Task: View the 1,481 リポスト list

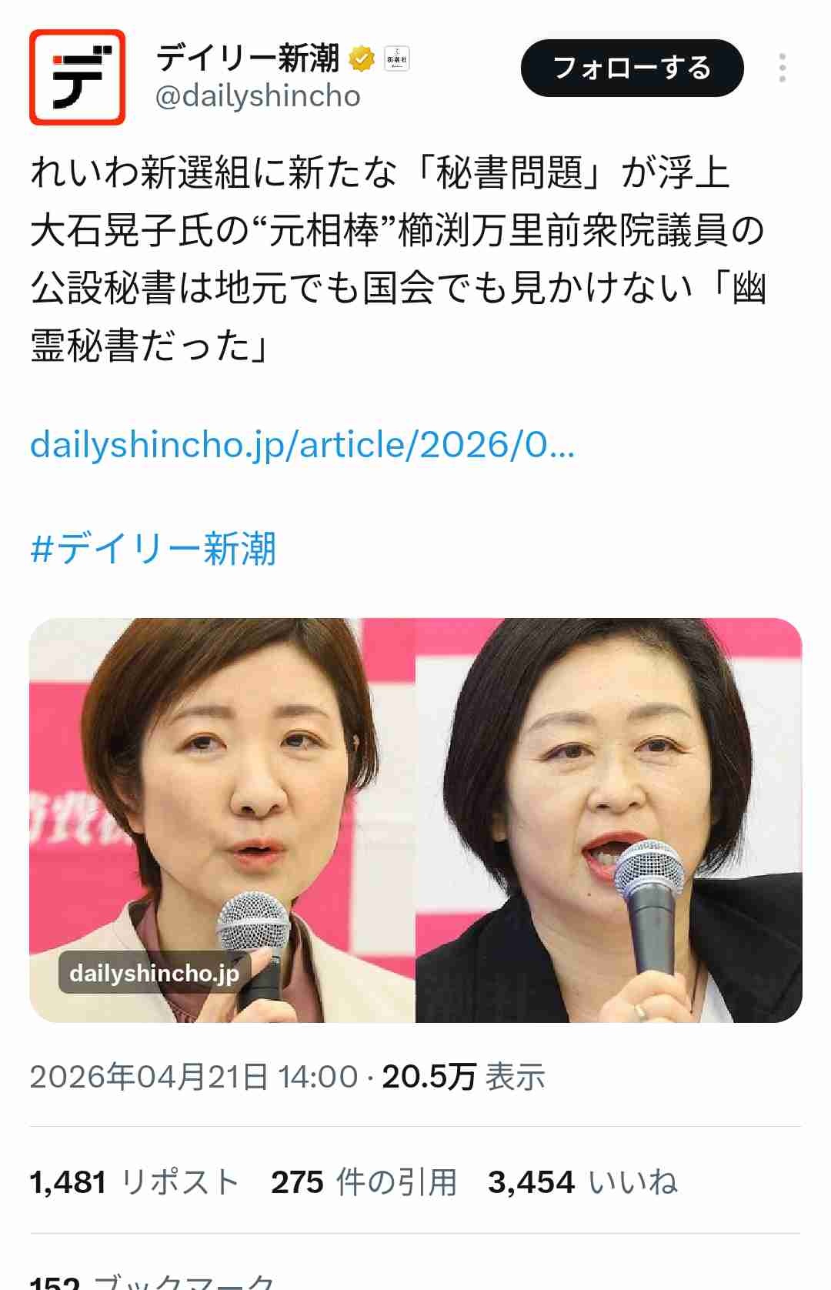Action: [x=135, y=1181]
